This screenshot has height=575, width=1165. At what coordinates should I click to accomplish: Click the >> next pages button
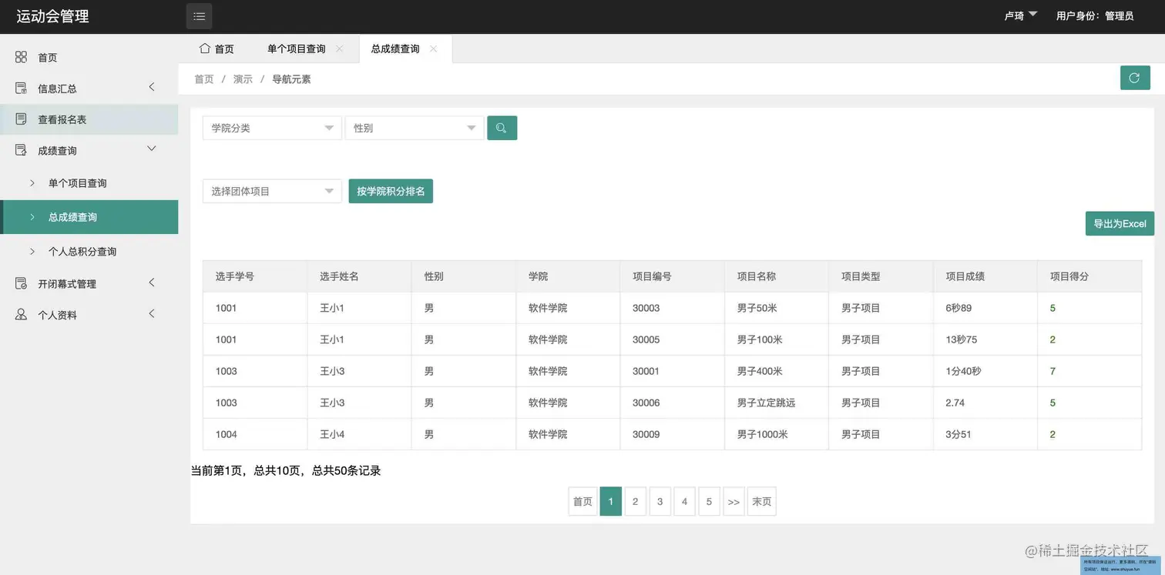[x=734, y=501]
